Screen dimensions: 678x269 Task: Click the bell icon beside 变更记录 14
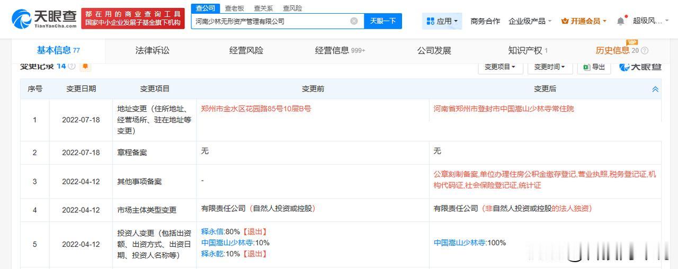[x=85, y=66]
